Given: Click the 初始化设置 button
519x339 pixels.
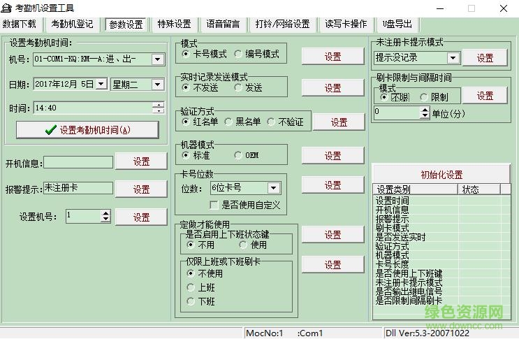Looking at the screenshot, I should (x=441, y=174).
